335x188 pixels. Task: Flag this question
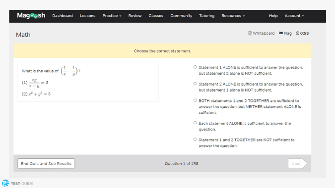click(285, 33)
